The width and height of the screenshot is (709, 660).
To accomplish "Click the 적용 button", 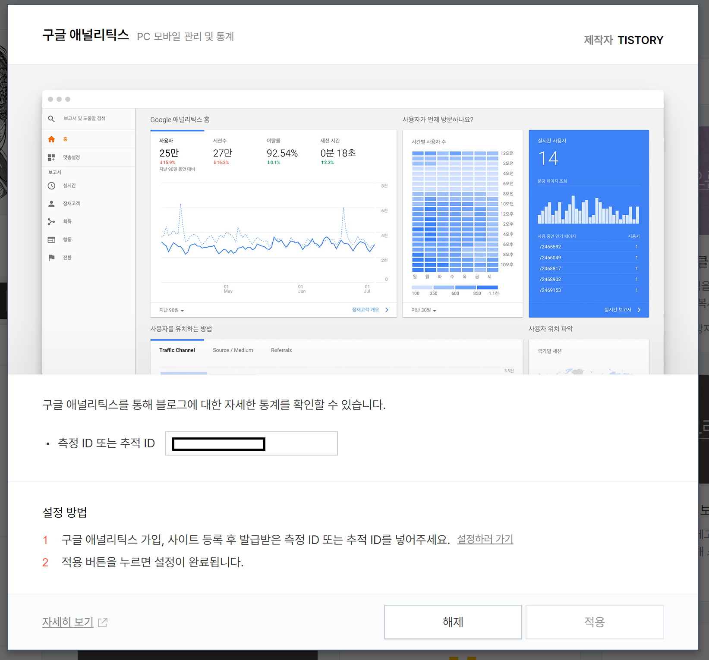I will click(594, 622).
